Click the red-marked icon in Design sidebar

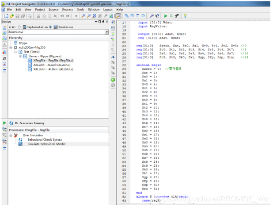point(4,52)
